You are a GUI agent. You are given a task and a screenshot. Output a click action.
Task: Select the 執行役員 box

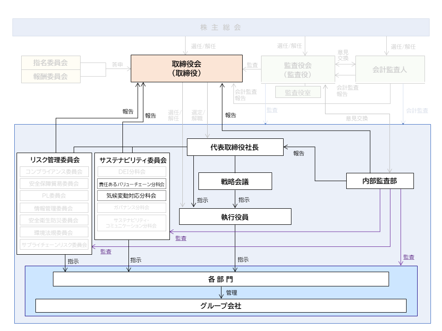pyautogui.click(x=235, y=217)
